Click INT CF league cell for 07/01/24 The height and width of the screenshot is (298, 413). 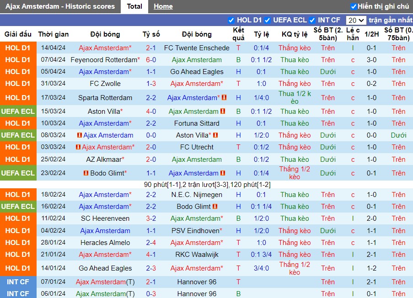click(18, 282)
